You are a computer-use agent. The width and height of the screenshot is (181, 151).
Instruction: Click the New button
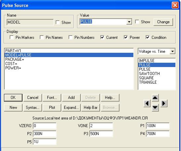coord(13,108)
